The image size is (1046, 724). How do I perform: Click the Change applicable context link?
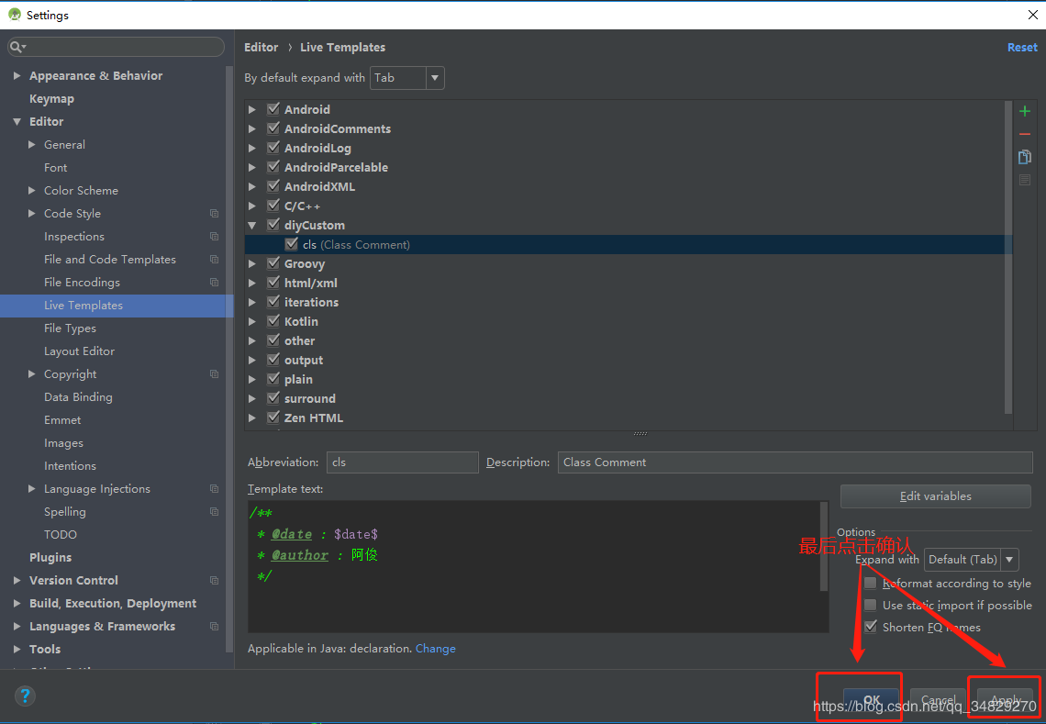[x=436, y=649]
